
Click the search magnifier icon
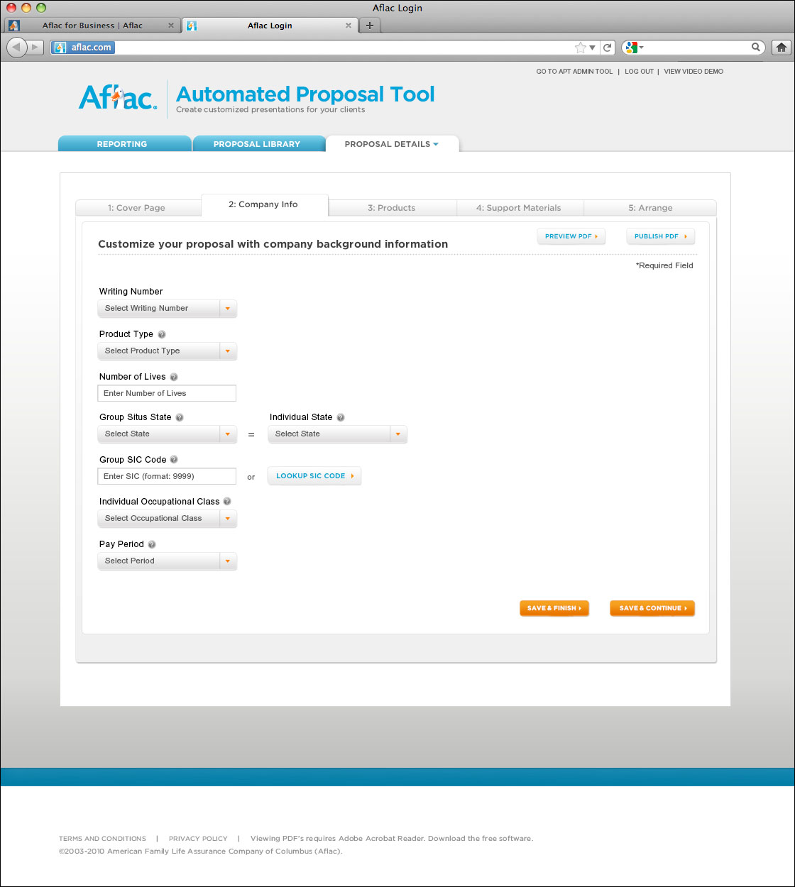click(756, 48)
